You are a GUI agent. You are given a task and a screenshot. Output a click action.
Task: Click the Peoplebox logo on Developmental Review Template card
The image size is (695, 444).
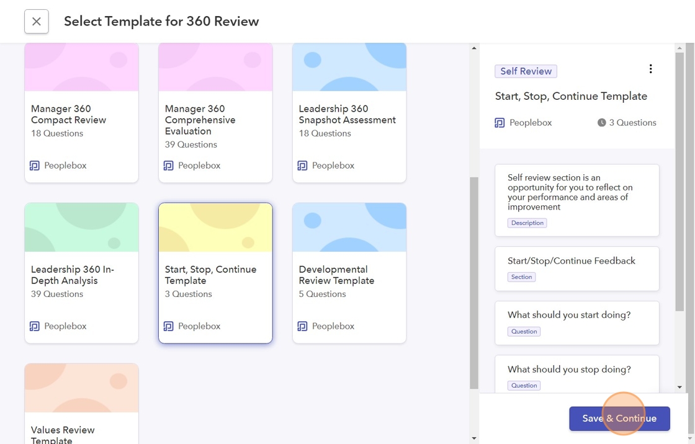click(x=302, y=326)
